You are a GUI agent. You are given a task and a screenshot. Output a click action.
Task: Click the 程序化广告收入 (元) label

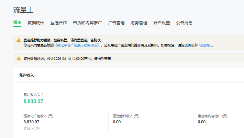(x=38, y=116)
